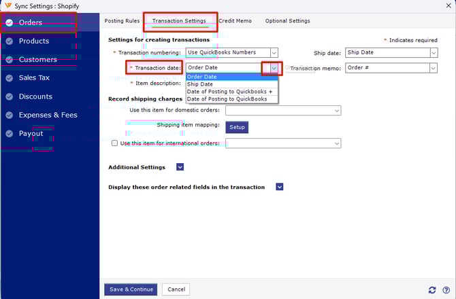Choose Order Date from the dropdown list
This screenshot has height=299, width=456.
pyautogui.click(x=232, y=77)
